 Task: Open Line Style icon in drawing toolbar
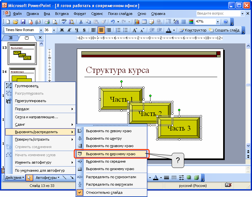pos(166,178)
